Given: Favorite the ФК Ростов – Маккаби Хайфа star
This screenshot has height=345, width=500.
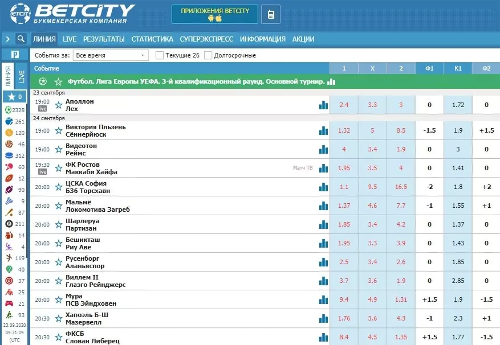Looking at the screenshot, I should (58, 168).
